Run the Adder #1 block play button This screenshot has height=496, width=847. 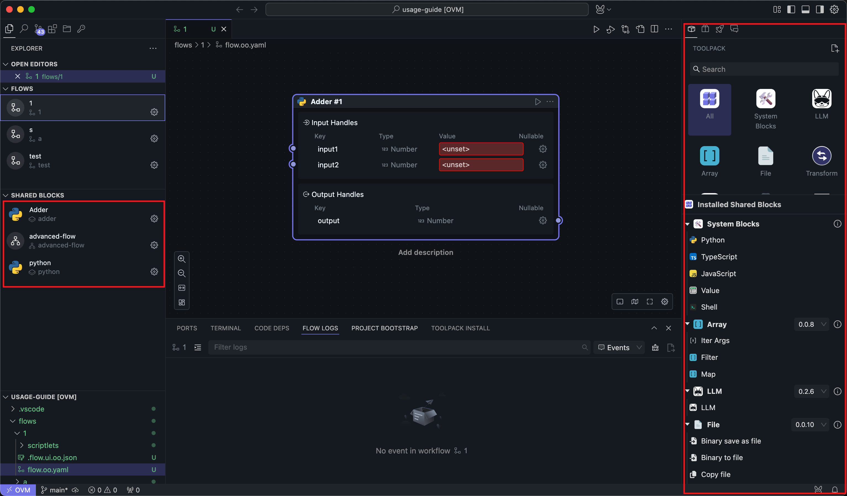point(538,101)
